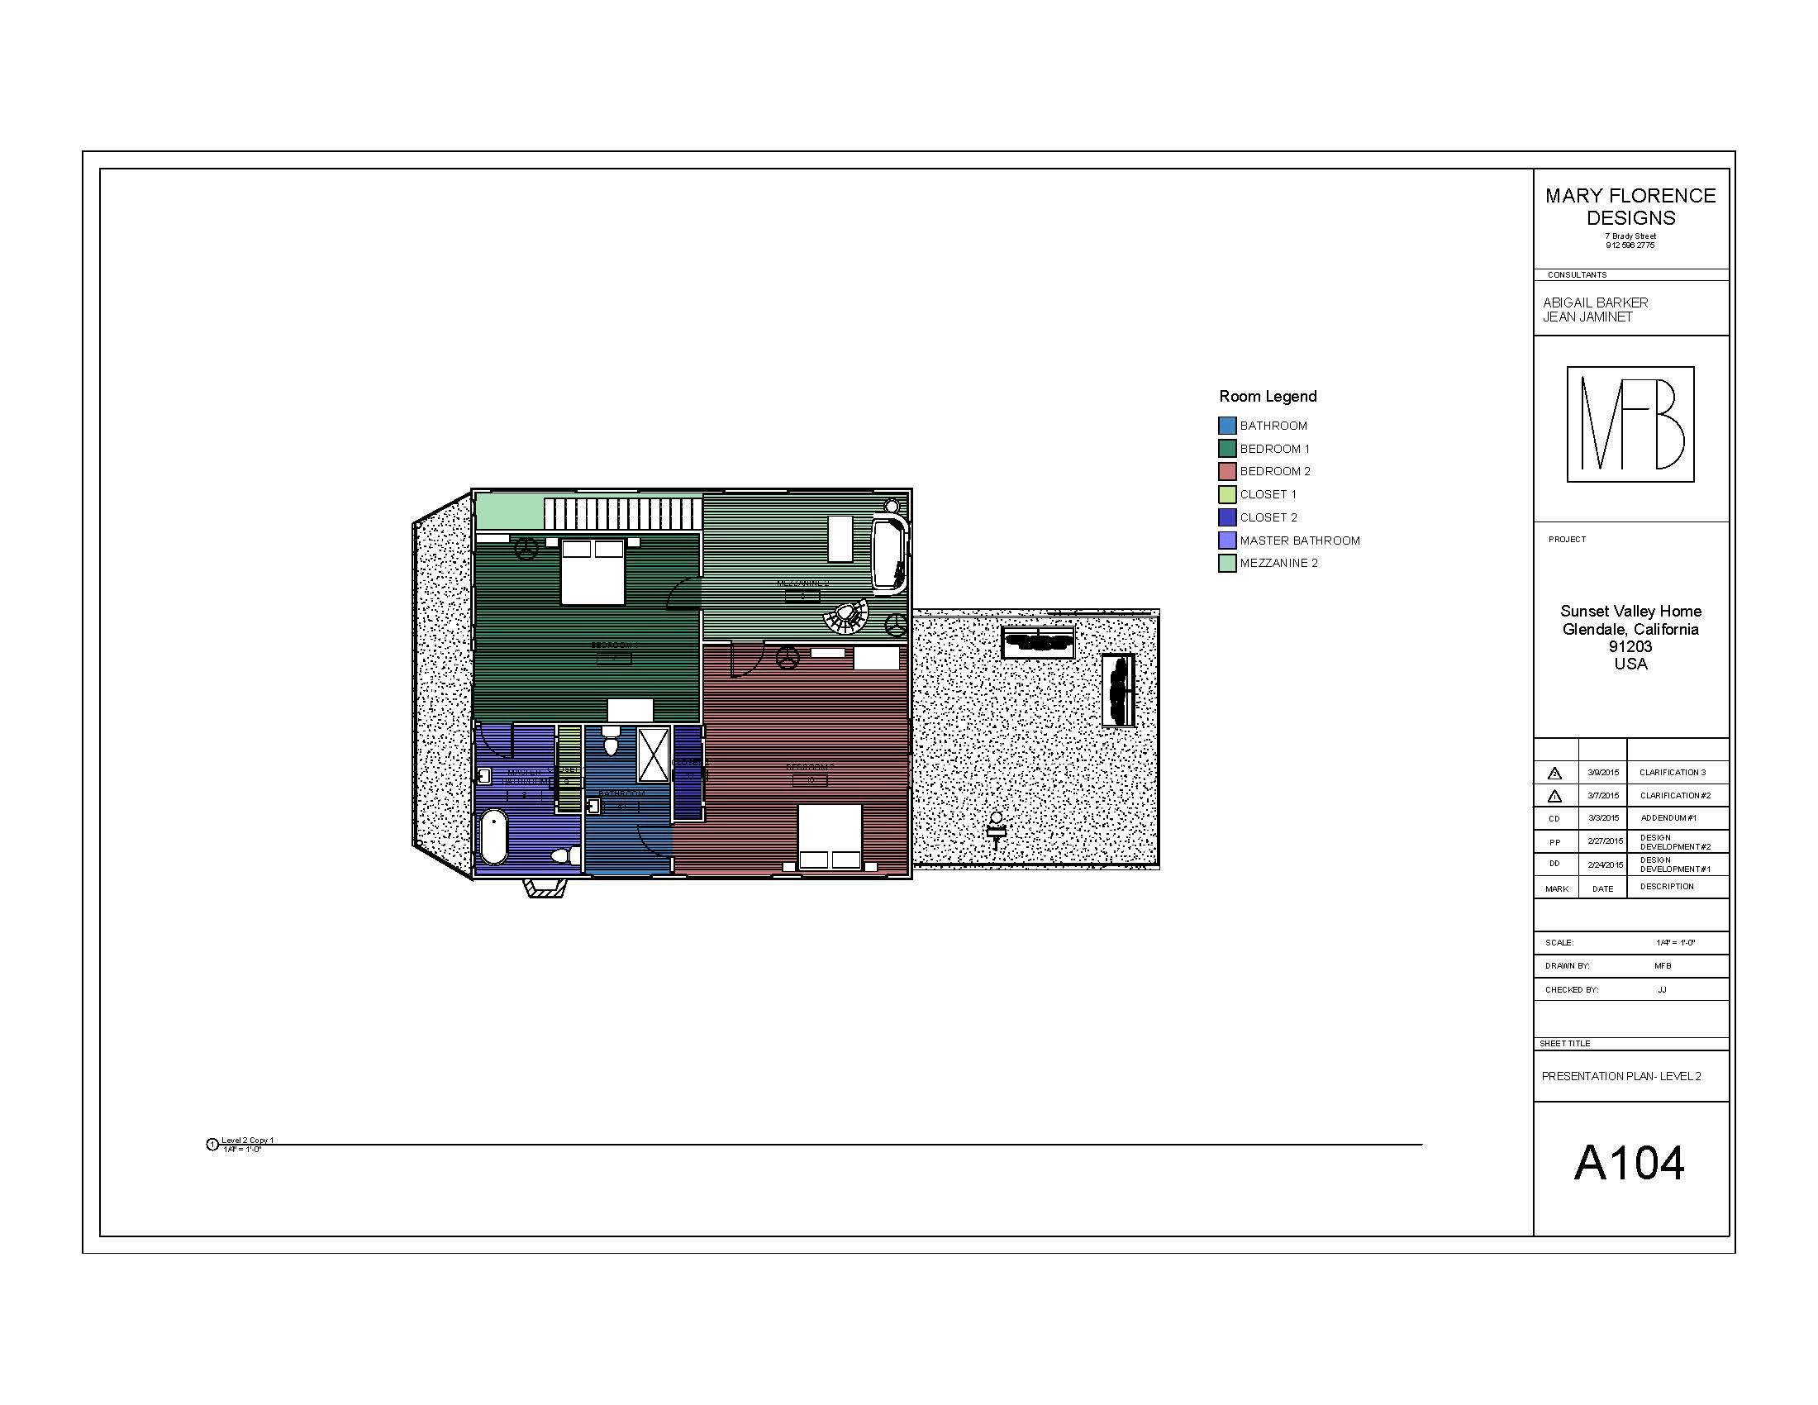Click the 'SCALE:' label
The width and height of the screenshot is (1818, 1405).
1559,943
